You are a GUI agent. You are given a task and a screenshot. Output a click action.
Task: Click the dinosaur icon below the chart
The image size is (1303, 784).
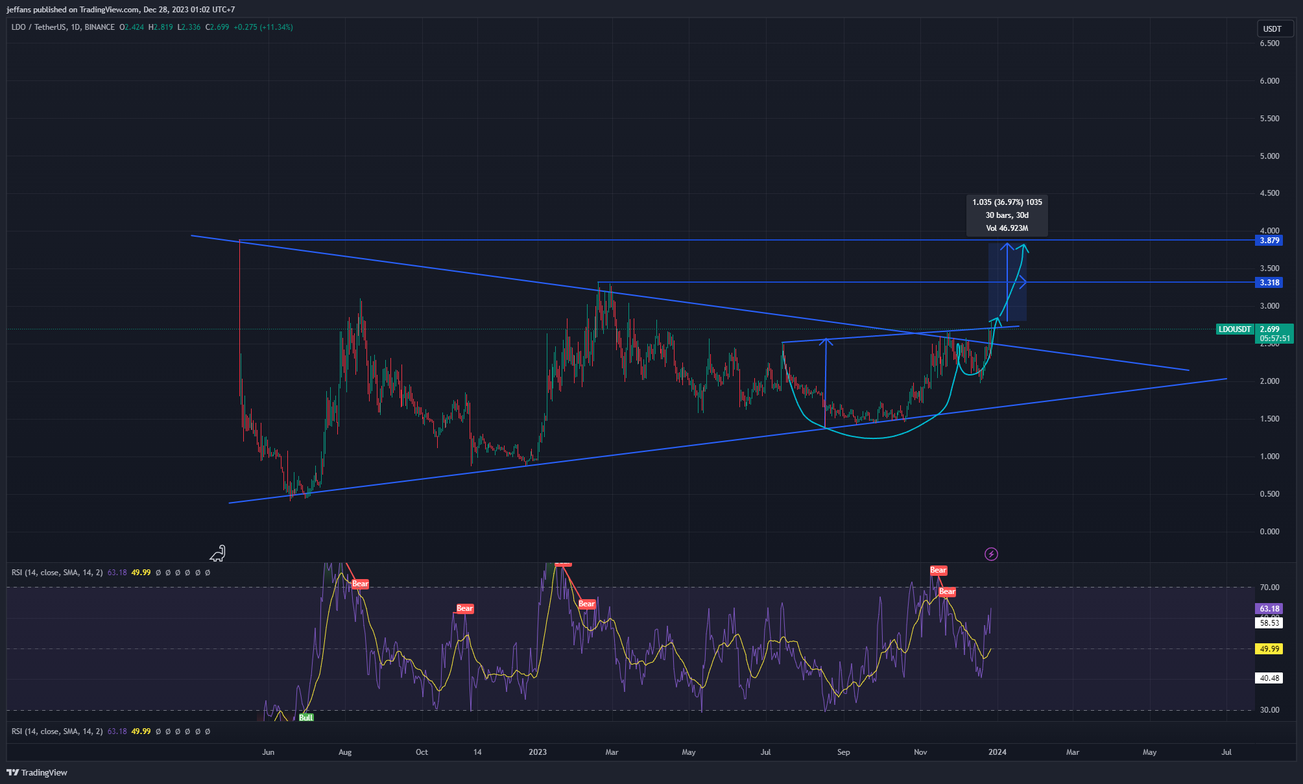click(218, 553)
